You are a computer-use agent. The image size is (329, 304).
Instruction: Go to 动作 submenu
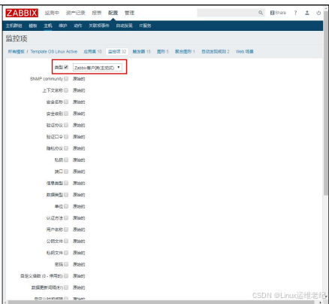78,26
